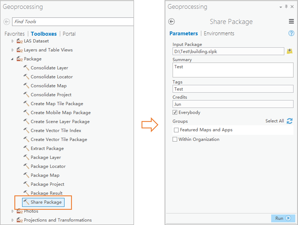This screenshot has height=225, width=298.
Task: Click the back arrow in Share Package pane
Action: (x=172, y=22)
